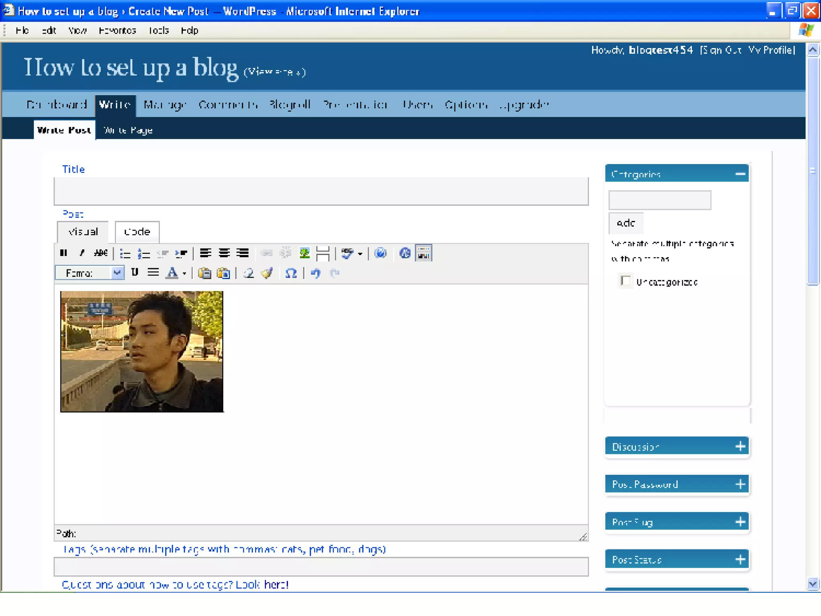
Task: Click the Add category button
Action: 626,223
